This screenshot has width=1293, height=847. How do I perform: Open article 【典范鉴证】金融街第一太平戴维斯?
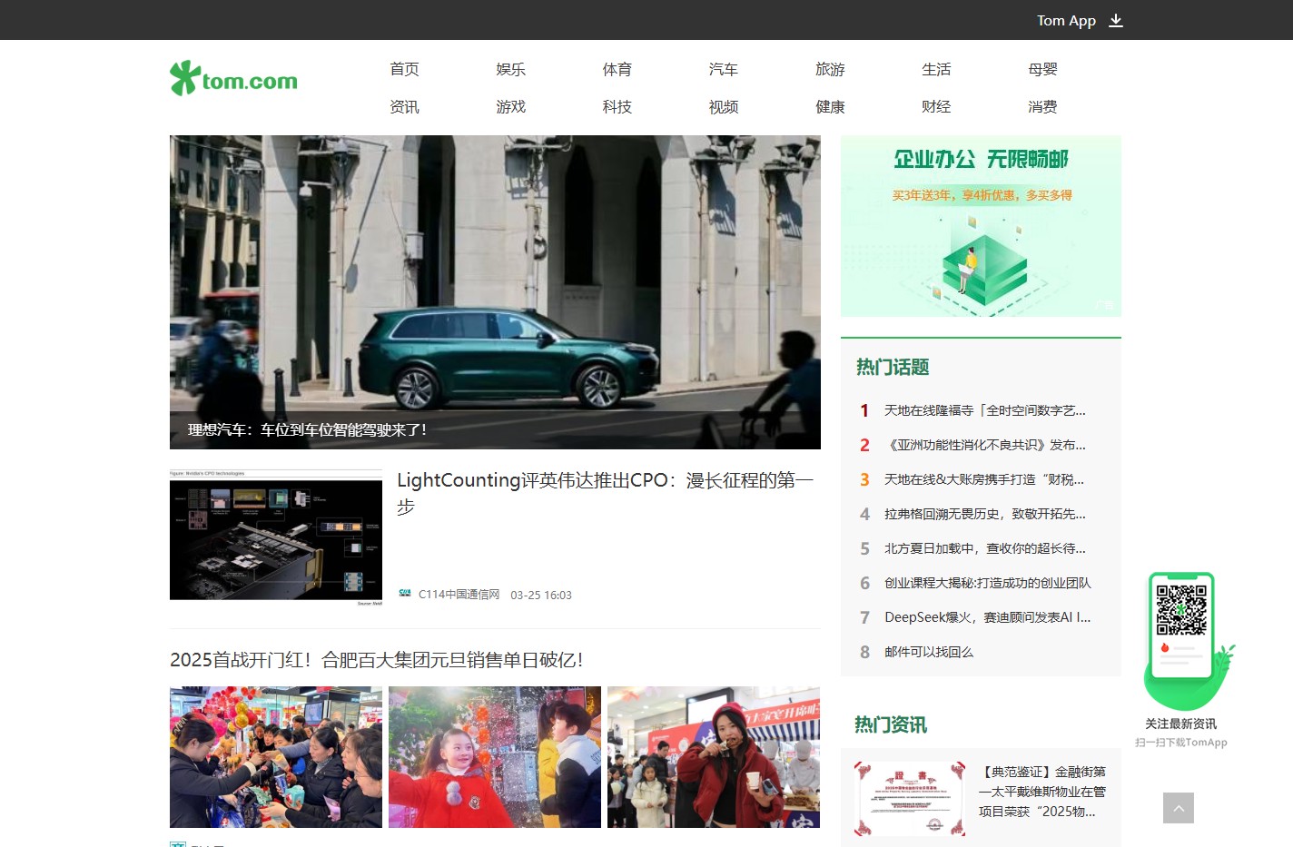point(1042,792)
